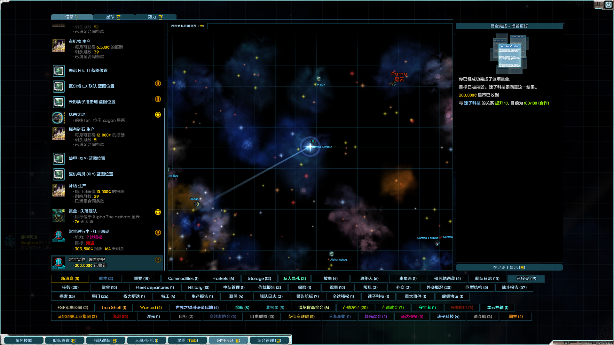The width and height of the screenshot is (614, 345).
Task: Click the 赏金 - 失落舰队 bounty icon
Action: [x=59, y=215]
